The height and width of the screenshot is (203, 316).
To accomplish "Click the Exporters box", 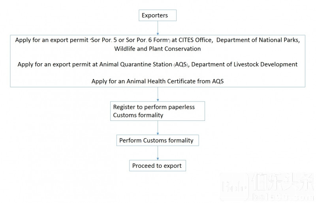I will (157, 15).
